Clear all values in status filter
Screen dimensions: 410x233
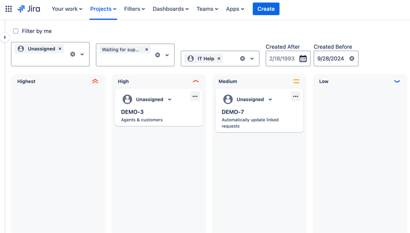tap(158, 55)
